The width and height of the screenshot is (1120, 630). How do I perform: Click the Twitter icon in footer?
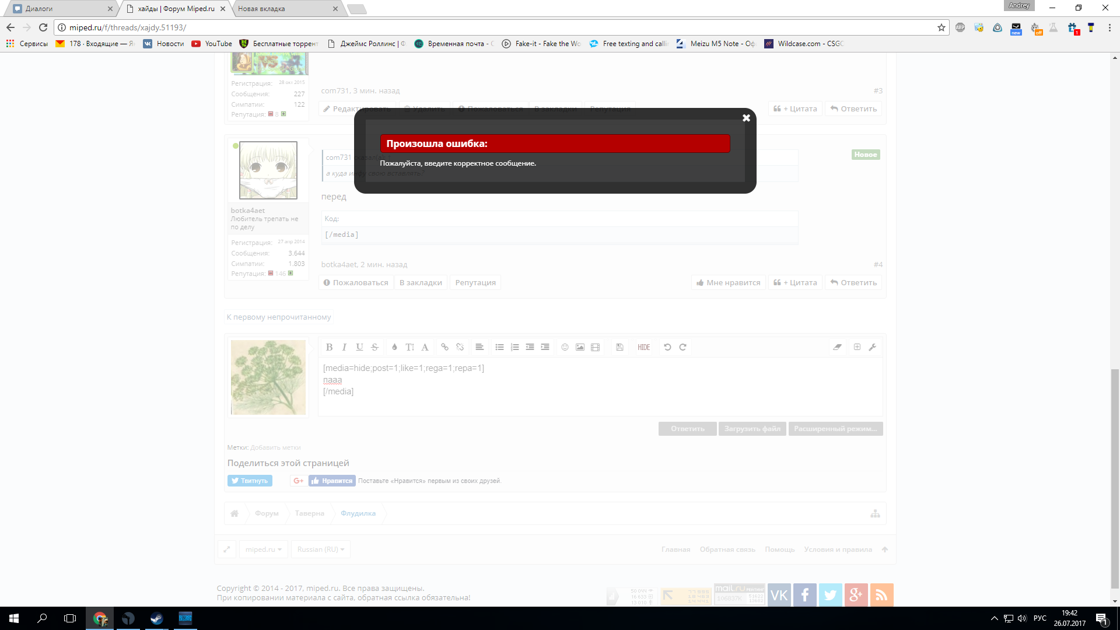pos(831,595)
